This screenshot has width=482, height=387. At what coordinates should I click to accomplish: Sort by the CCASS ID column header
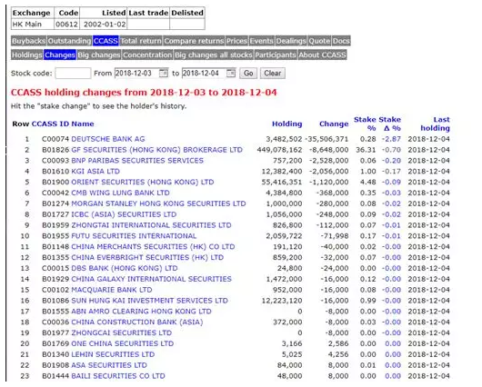pyautogui.click(x=50, y=124)
